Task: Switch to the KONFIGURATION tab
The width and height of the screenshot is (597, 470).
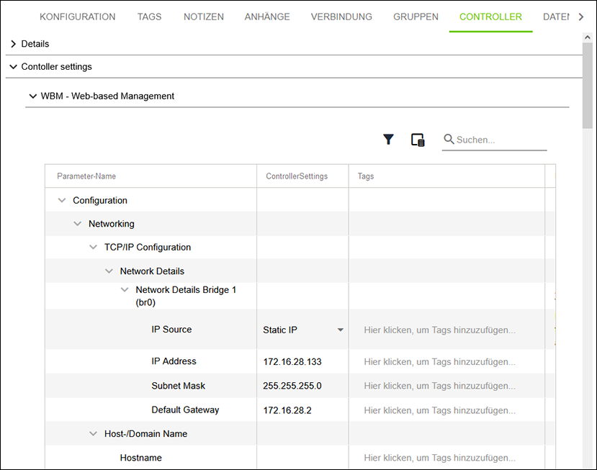Action: [x=77, y=17]
